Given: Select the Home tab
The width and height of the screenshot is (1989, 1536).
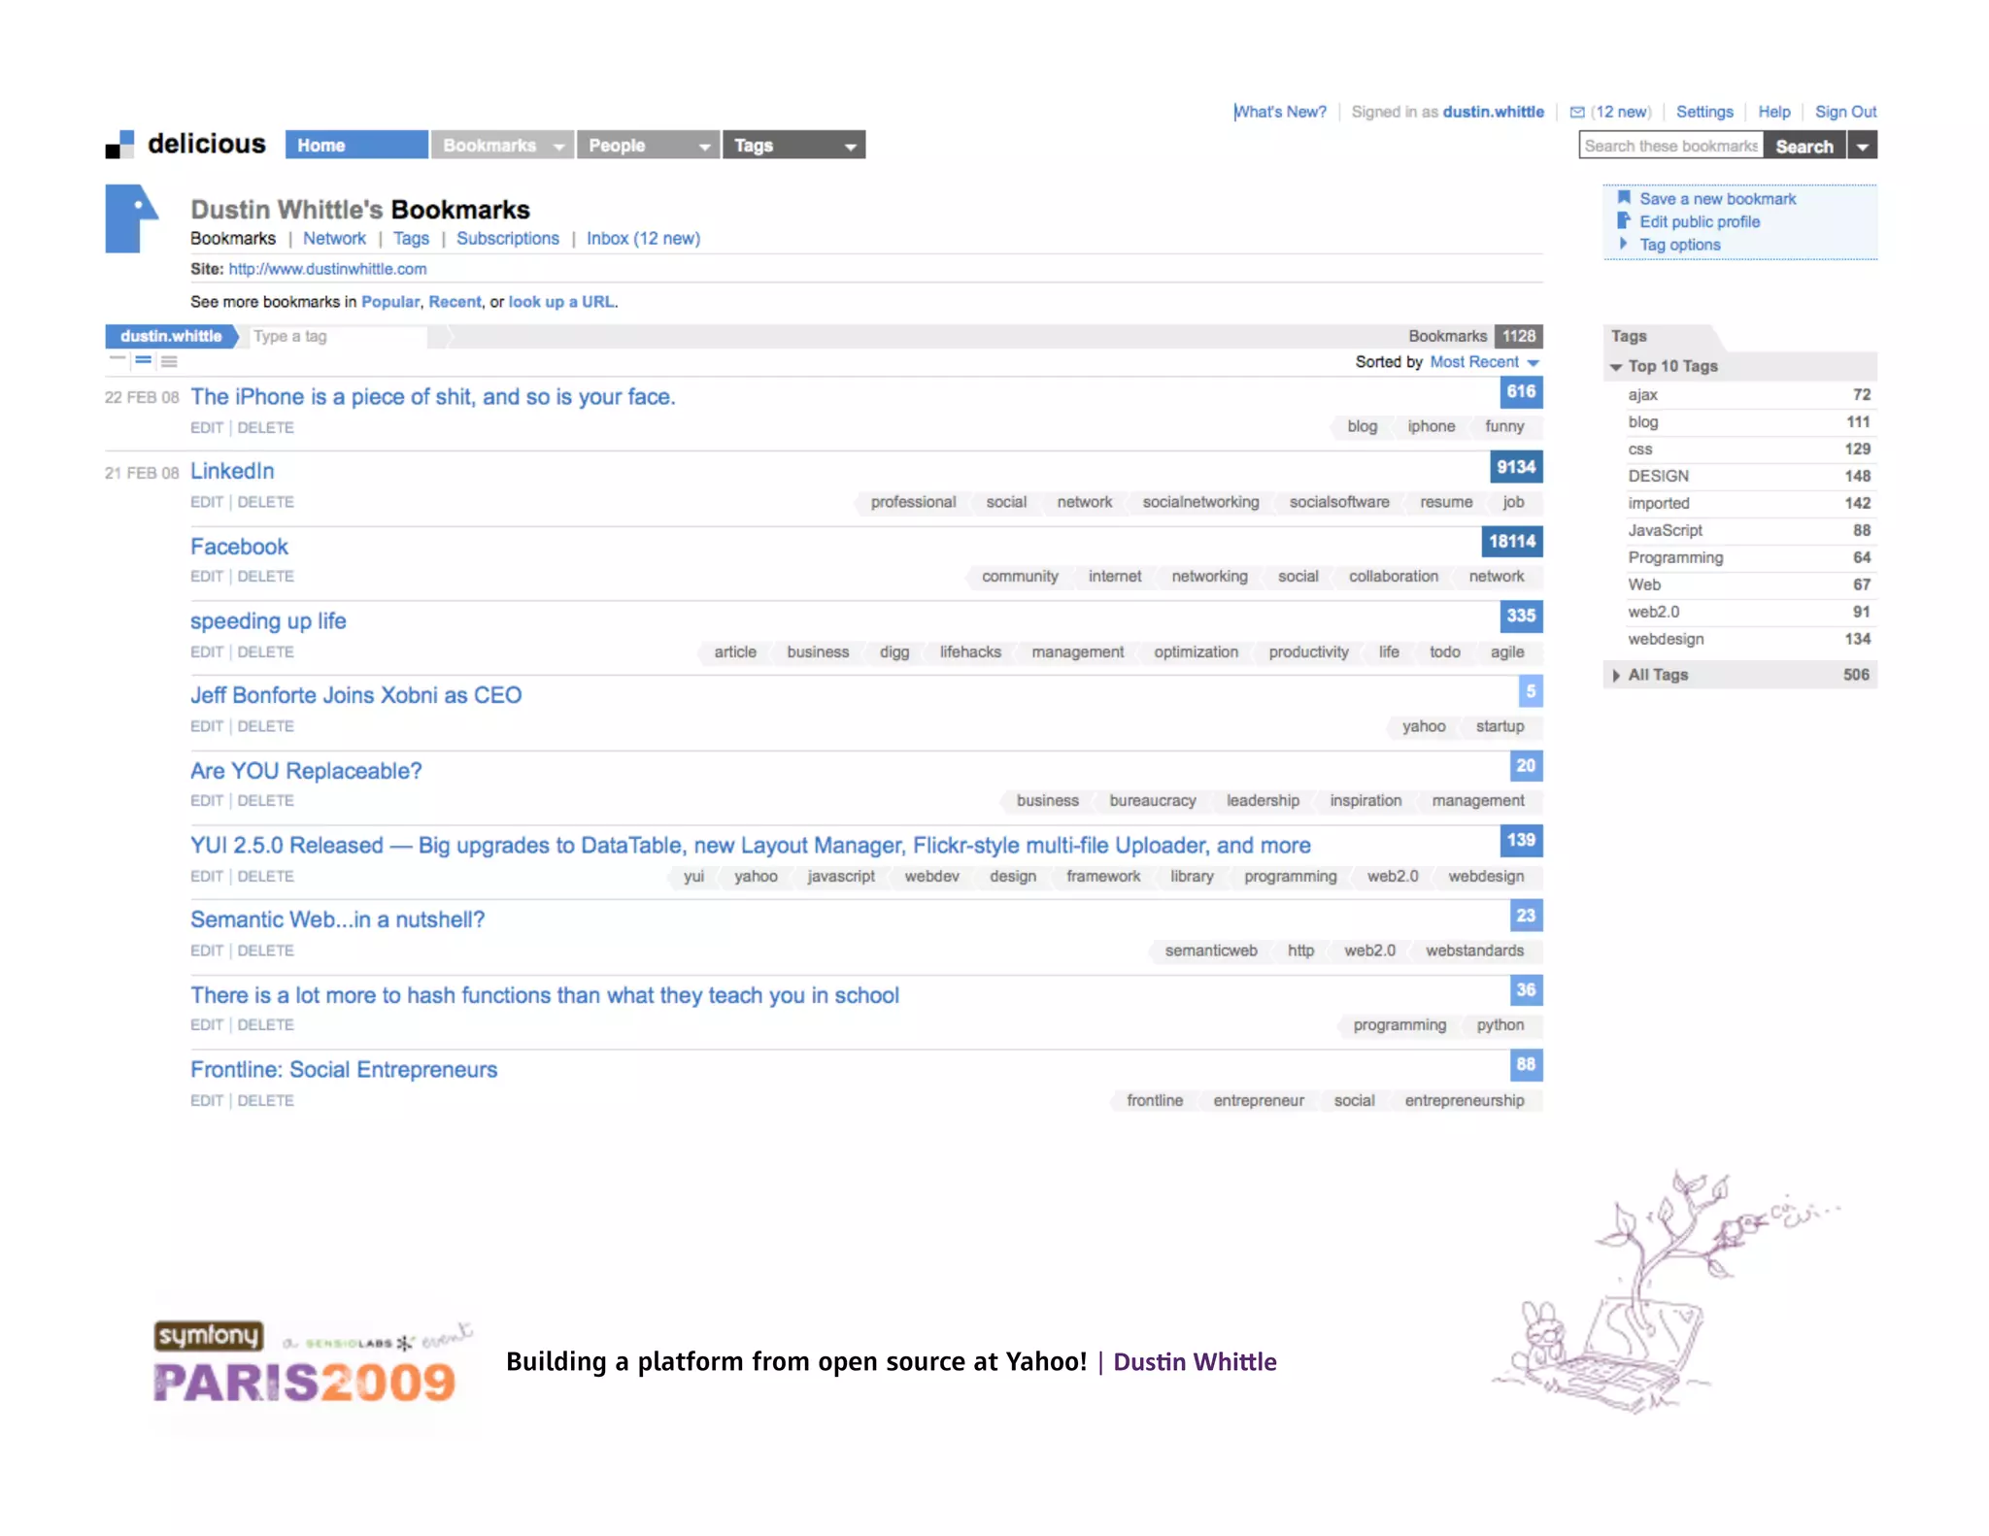Looking at the screenshot, I should (x=356, y=145).
